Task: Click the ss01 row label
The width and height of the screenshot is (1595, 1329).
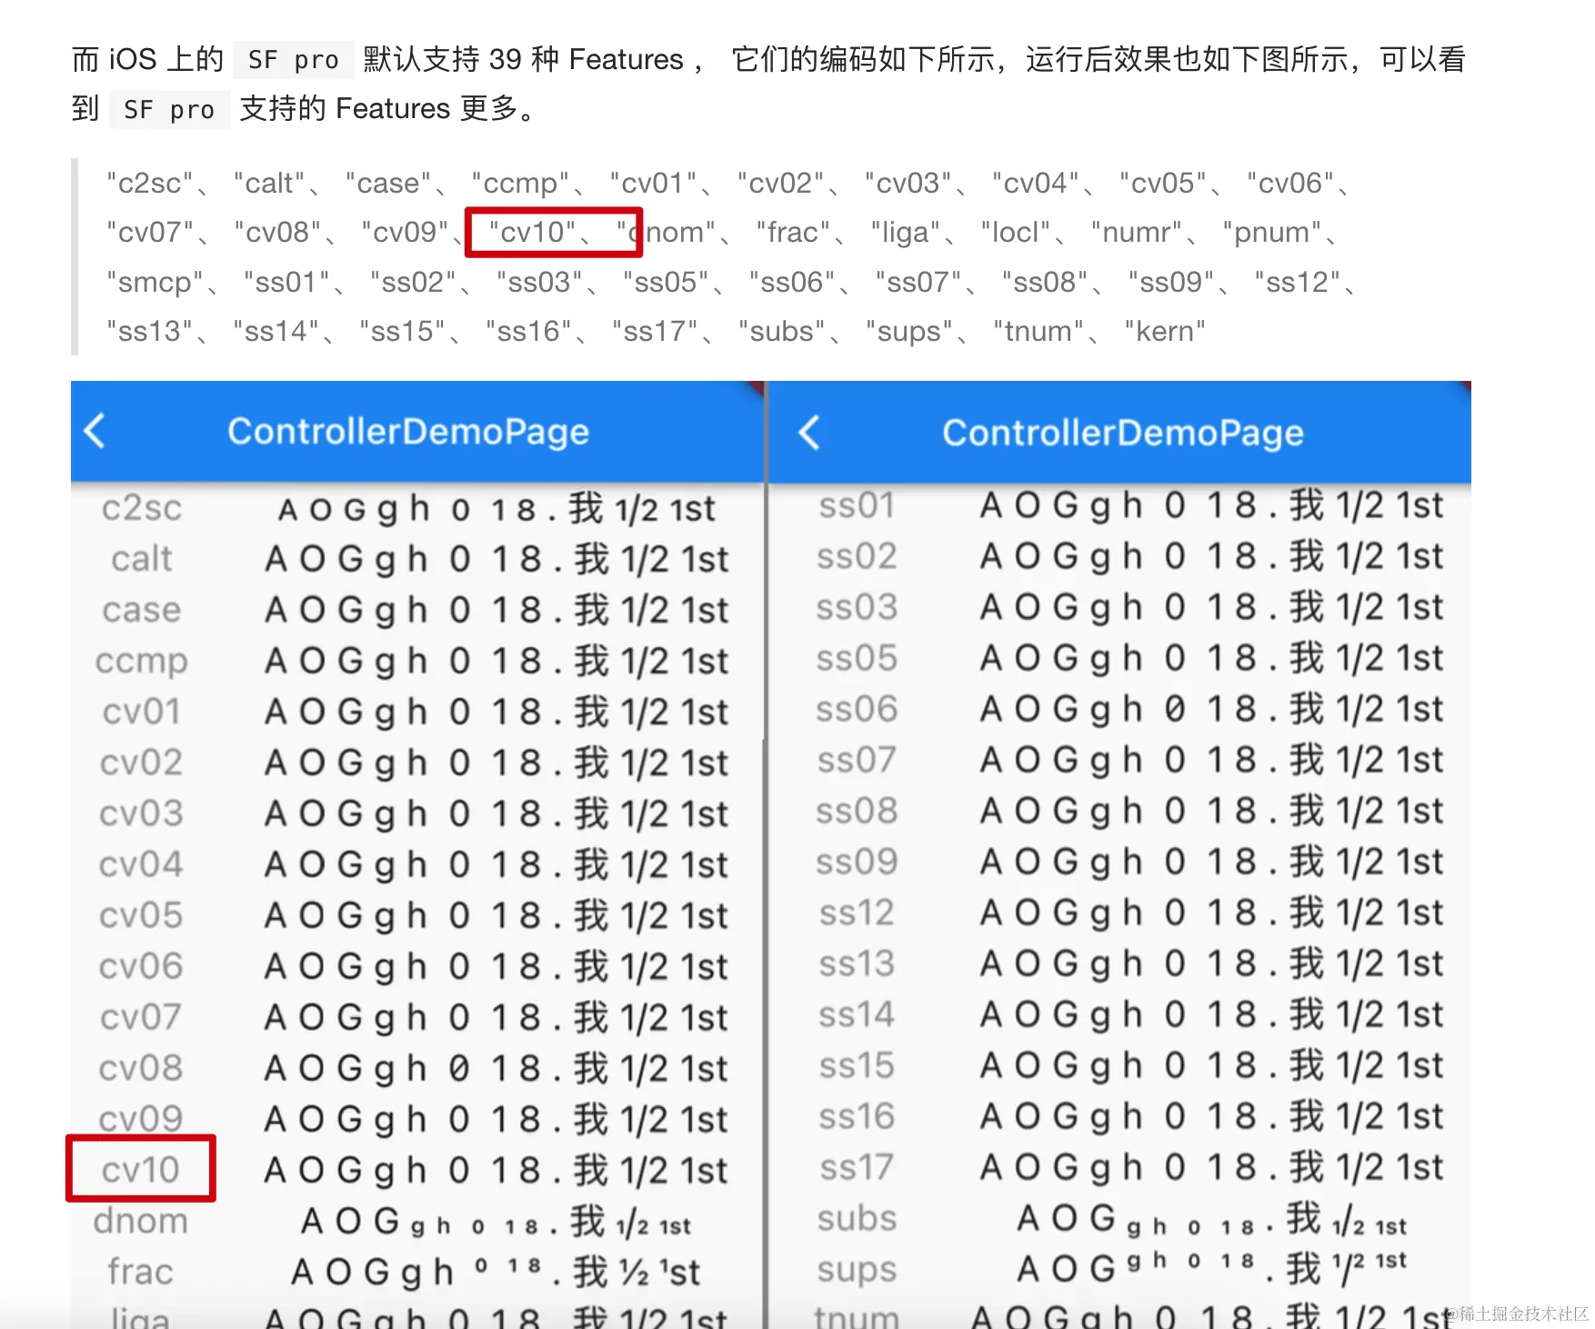Action: [x=857, y=505]
